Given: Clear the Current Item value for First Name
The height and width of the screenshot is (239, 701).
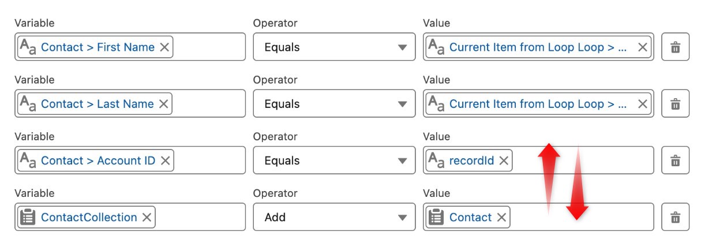Looking at the screenshot, I should click(x=642, y=47).
